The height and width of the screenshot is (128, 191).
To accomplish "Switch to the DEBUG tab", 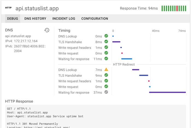I will pos(13,19).
